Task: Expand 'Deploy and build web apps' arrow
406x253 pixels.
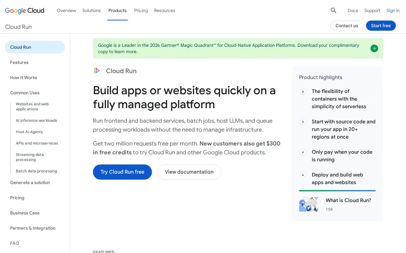Action: point(303,175)
